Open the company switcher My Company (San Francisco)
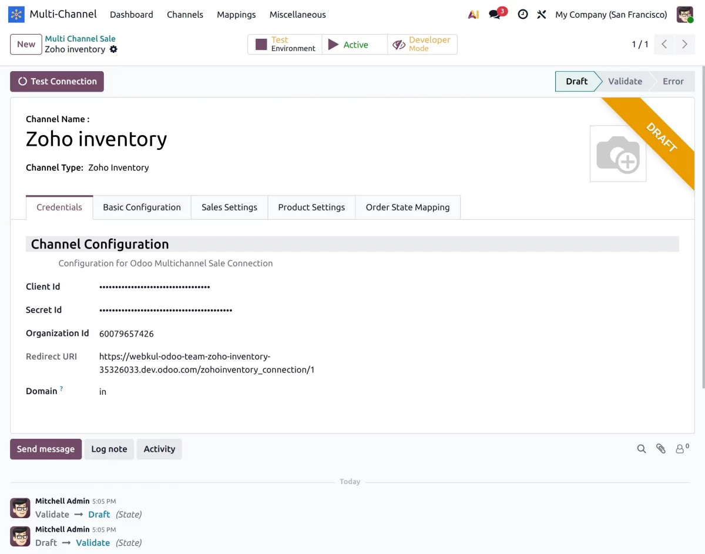 tap(611, 15)
